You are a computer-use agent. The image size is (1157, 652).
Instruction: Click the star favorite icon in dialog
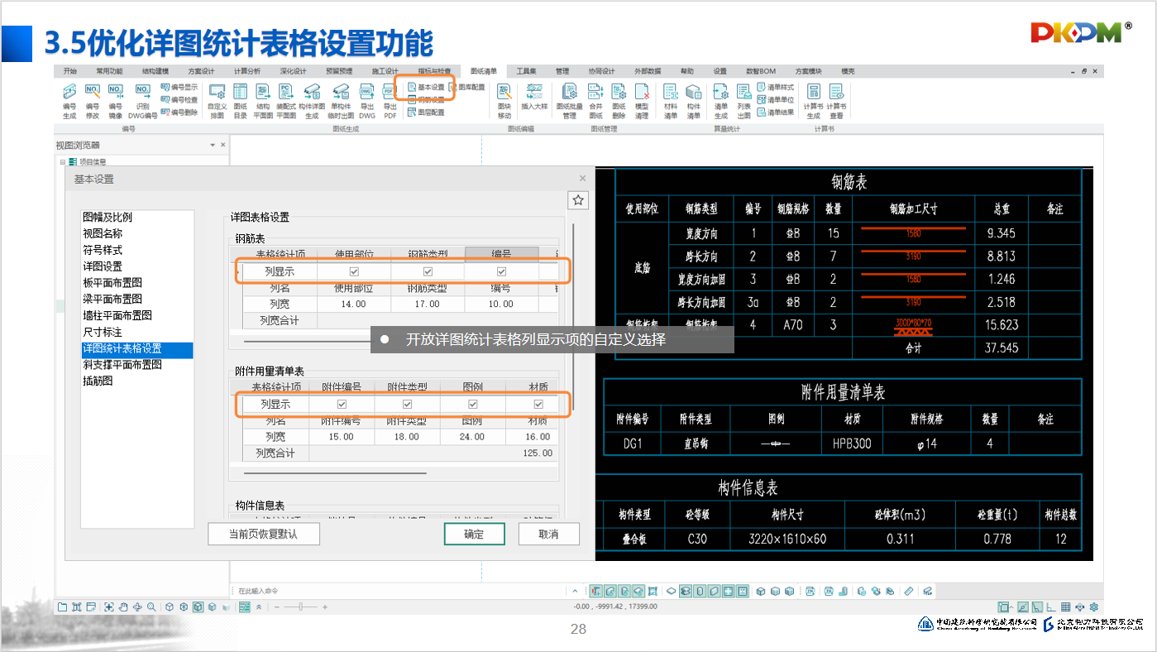click(x=579, y=200)
